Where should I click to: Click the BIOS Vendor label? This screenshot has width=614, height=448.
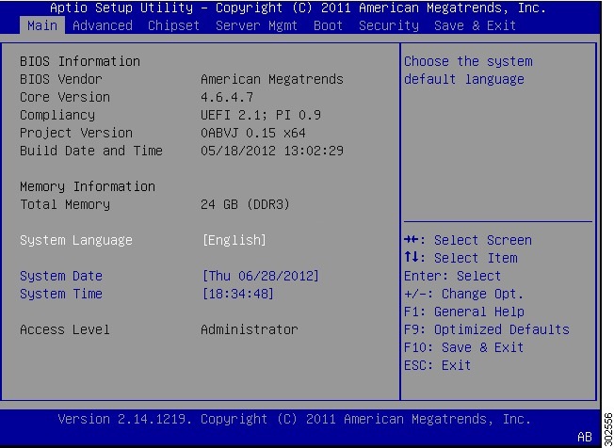61,79
